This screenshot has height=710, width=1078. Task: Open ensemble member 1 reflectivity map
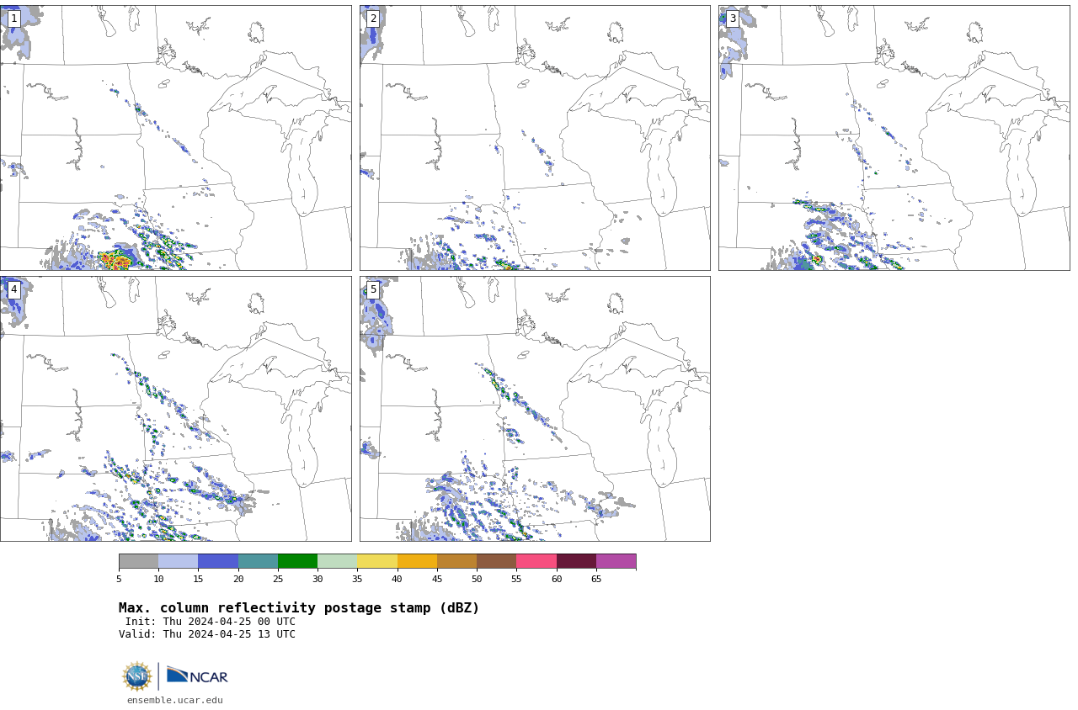coord(175,138)
